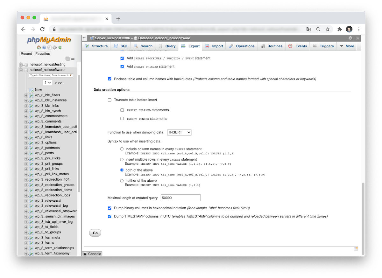Click the bookmark icon at bottom right corner

coord(356,249)
